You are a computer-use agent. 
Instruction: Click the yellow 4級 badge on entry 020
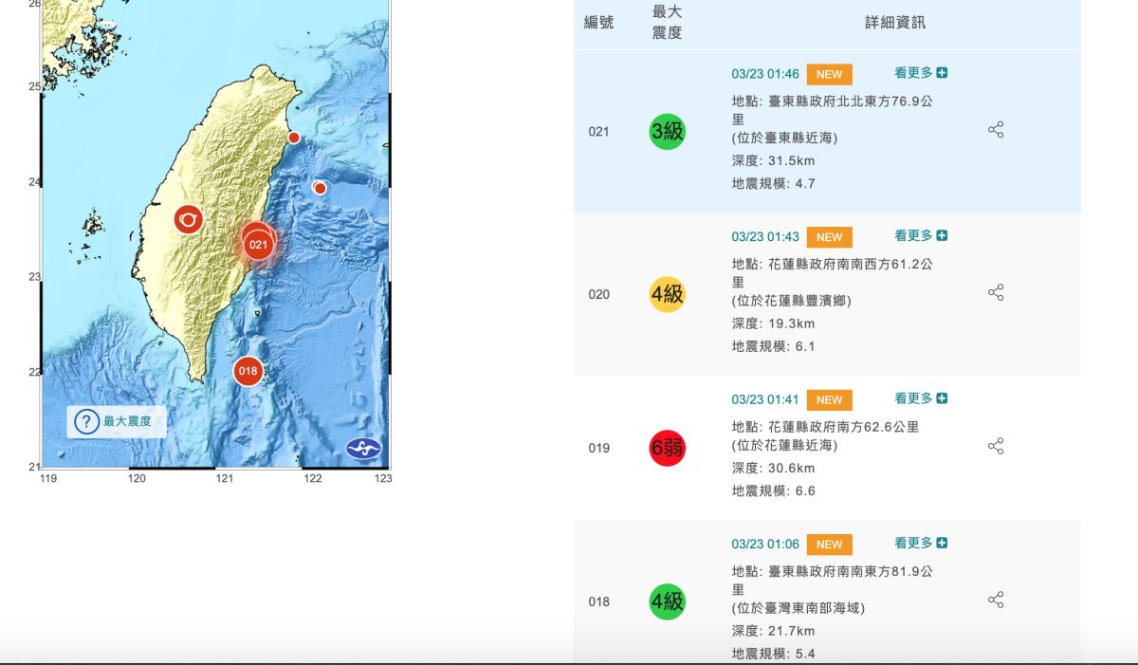[667, 294]
